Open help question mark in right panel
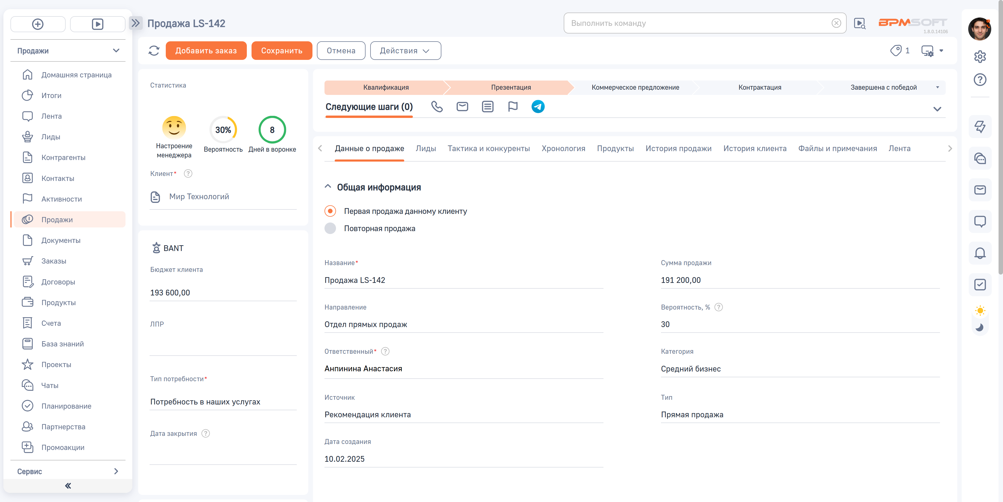Screen dimensions: 1003x502 (x=980, y=79)
